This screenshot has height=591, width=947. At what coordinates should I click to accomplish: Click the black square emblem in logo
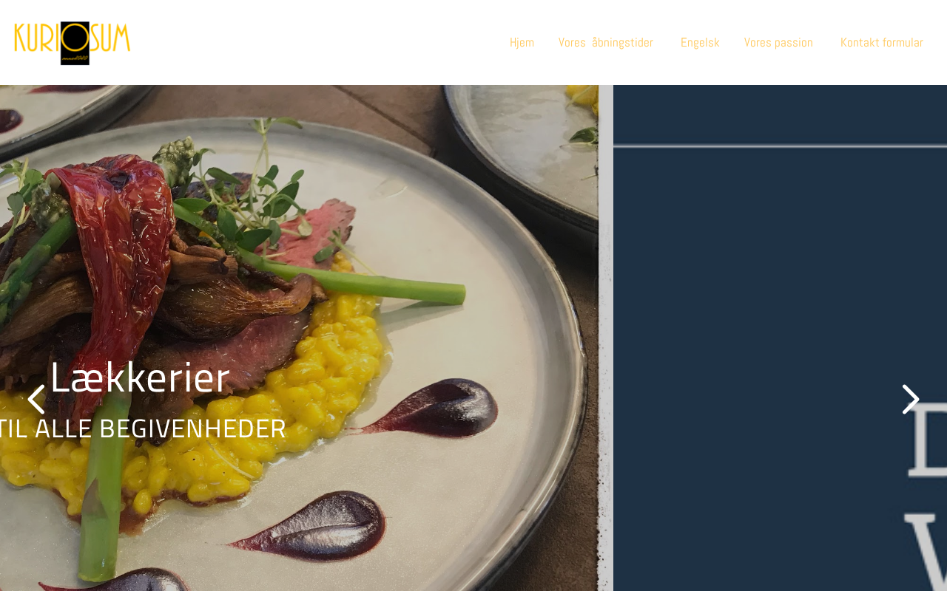[x=75, y=43]
